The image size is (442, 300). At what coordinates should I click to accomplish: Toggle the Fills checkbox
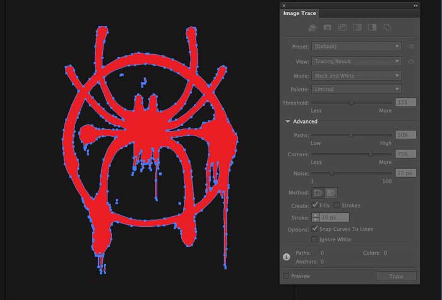point(314,205)
